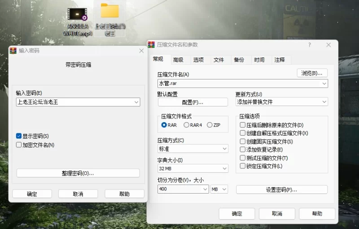Click the question mark help icon in title bar
359x229 pixels.
click(x=309, y=45)
